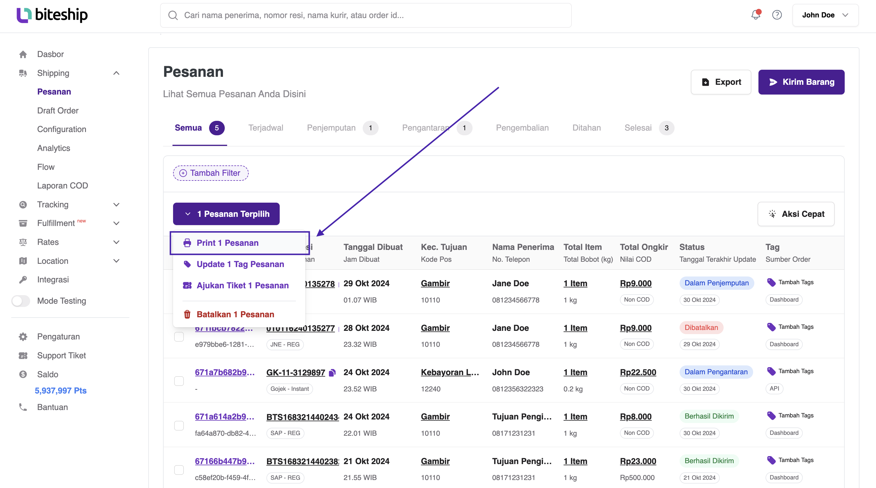Click the Bantuan phone icon
The width and height of the screenshot is (876, 488).
23,407
